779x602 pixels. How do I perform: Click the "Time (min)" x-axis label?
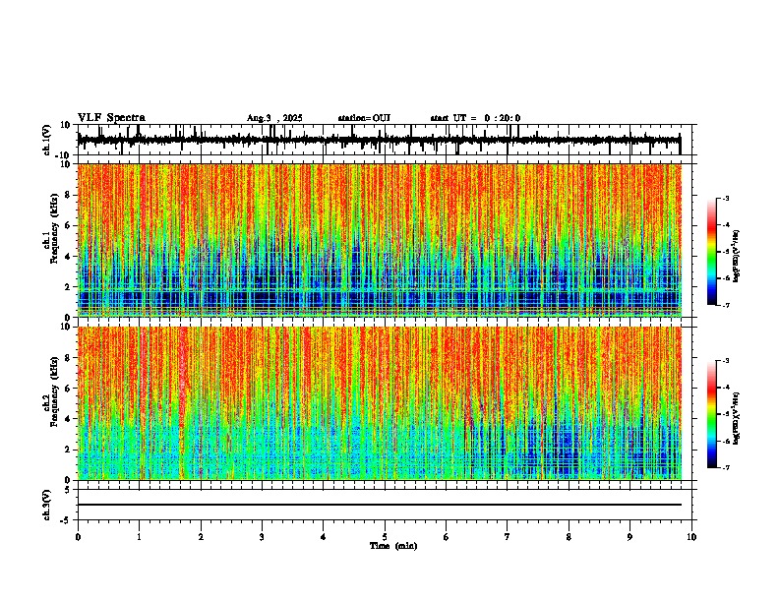click(x=393, y=546)
